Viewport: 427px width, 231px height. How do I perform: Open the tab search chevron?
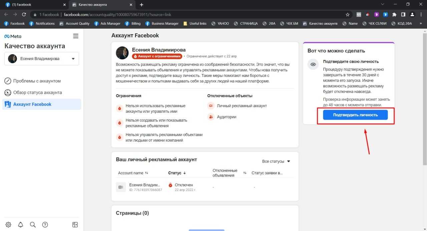tap(383, 4)
